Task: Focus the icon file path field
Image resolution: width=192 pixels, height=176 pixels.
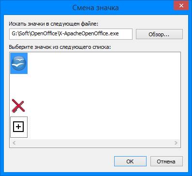Action: click(x=71, y=34)
